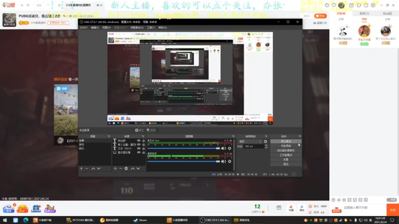Mute the desktop audio speaker icon
Screen dimensions: 399x224
[x=223, y=161]
